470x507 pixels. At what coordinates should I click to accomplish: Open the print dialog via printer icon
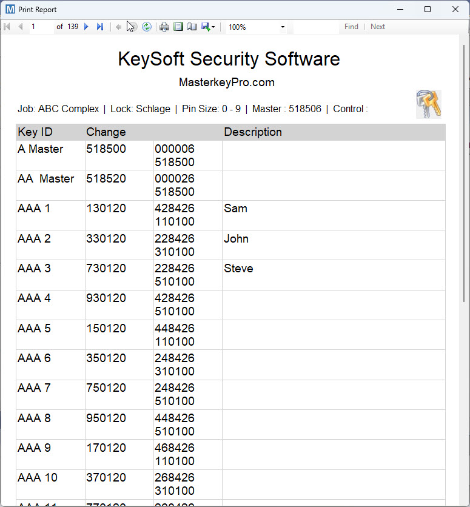click(x=164, y=26)
